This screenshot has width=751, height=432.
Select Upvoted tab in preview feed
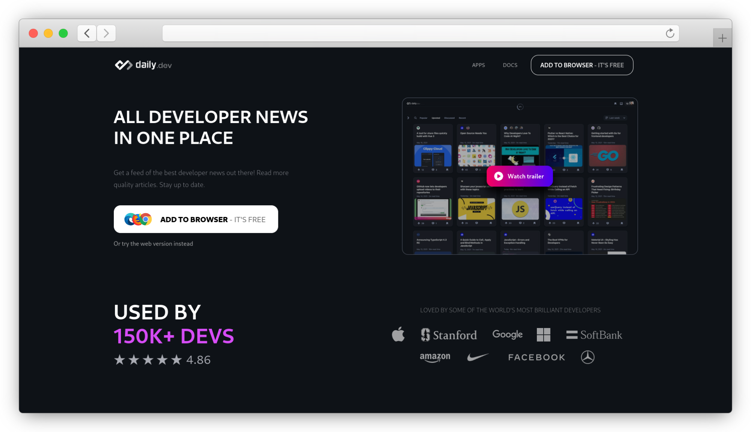[x=436, y=118]
